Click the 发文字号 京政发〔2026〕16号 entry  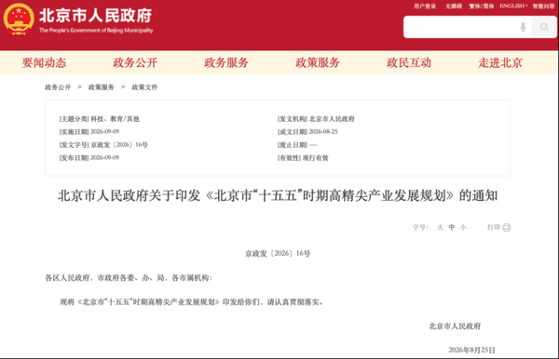[x=103, y=145]
